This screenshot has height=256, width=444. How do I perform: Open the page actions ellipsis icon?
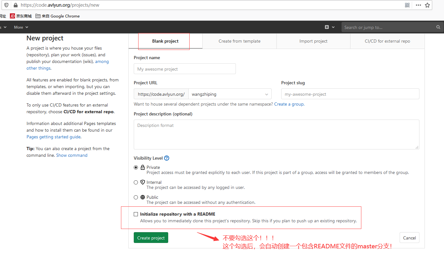click(418, 5)
